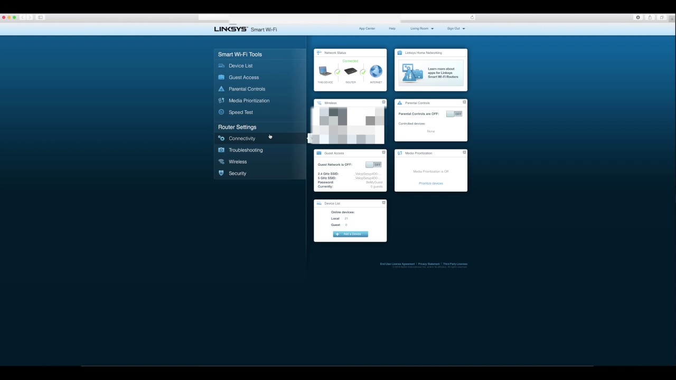Click the Local online devices count 21
676x380 pixels.
[x=346, y=218]
